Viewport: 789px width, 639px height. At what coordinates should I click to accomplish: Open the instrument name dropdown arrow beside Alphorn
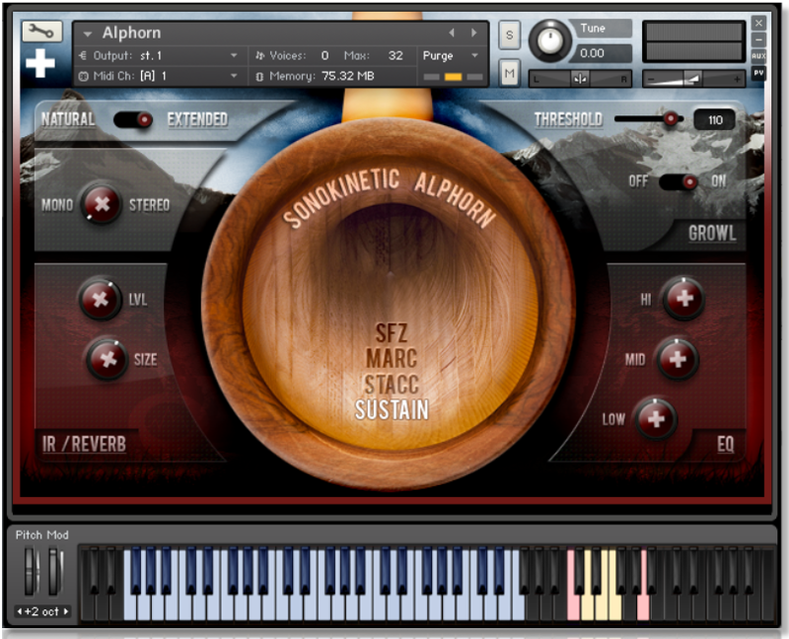pos(88,34)
